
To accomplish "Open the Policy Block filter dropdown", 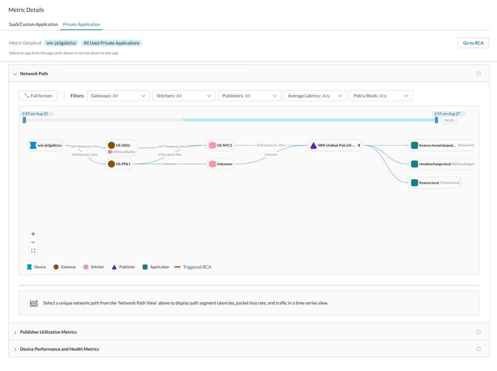I will pos(381,96).
